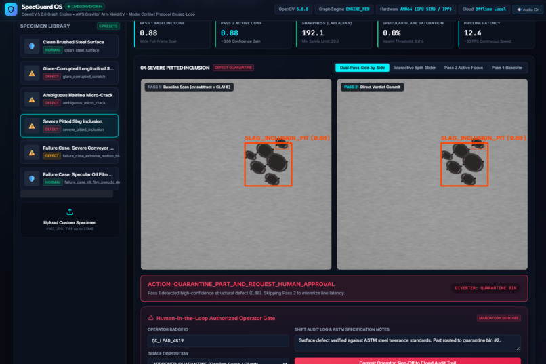Click Graph Engine ENGINE_NEW chip
The height and width of the screenshot is (364, 546).
pyautogui.click(x=344, y=9)
